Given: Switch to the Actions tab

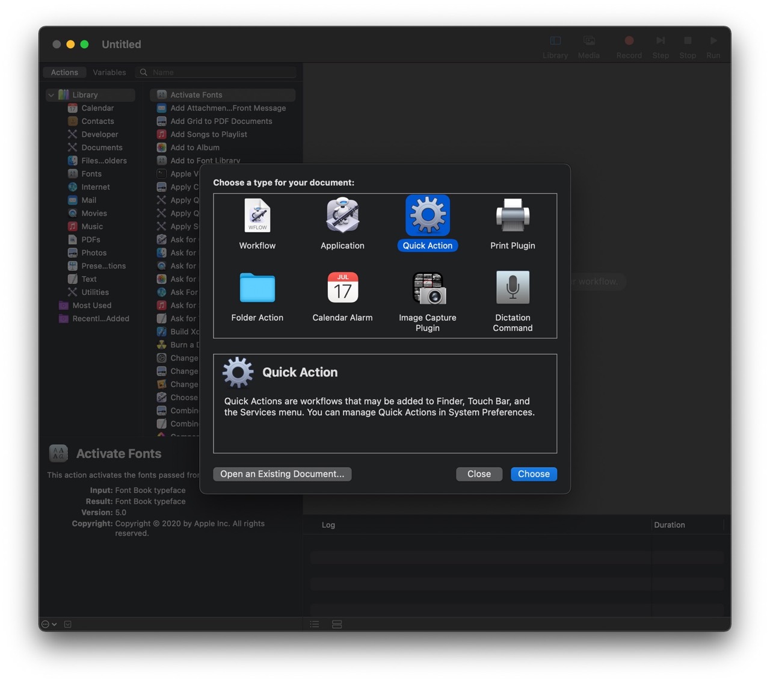Looking at the screenshot, I should click(x=64, y=72).
